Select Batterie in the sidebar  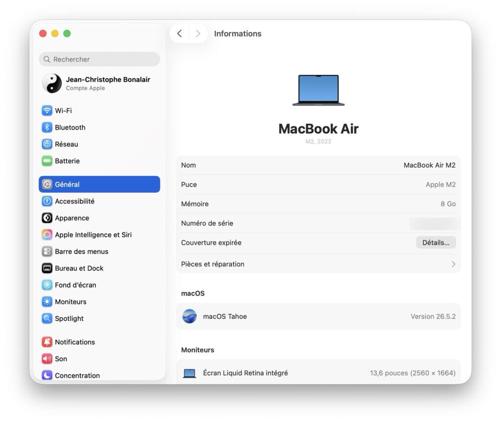pos(99,161)
